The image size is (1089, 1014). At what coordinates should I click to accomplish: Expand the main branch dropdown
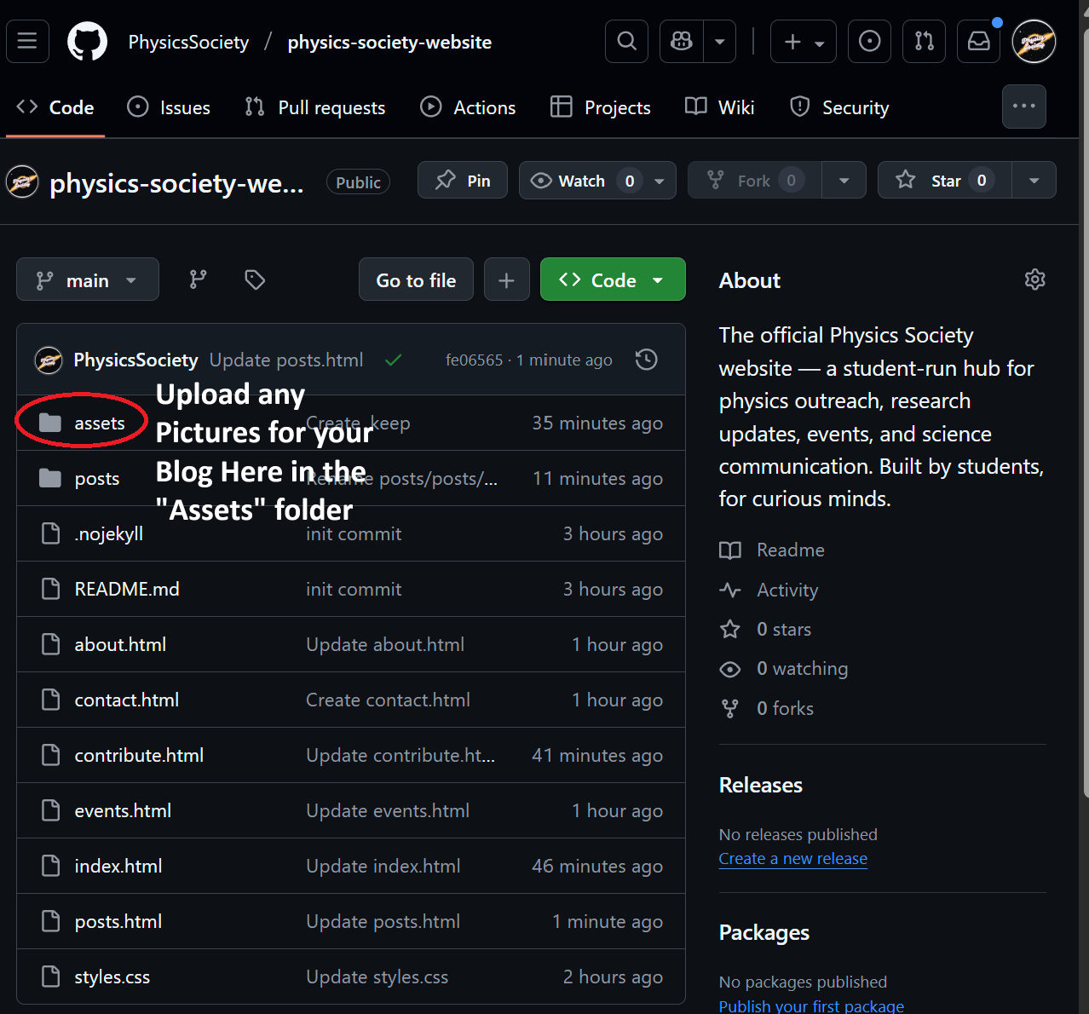coord(87,279)
